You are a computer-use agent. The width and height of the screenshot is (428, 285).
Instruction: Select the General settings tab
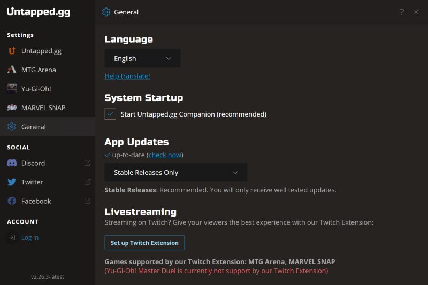point(34,127)
